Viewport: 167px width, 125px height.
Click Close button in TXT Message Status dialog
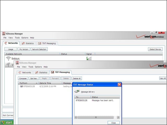[x=114, y=123]
